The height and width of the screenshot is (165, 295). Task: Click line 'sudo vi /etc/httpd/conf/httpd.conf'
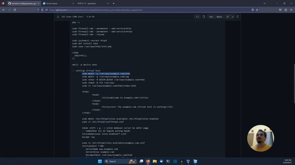[103, 122]
